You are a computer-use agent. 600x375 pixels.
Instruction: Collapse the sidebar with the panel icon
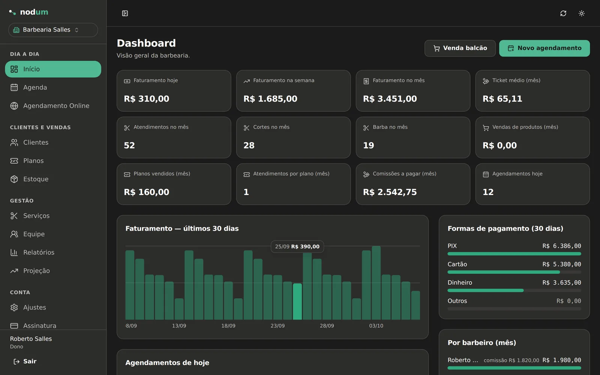coord(125,13)
